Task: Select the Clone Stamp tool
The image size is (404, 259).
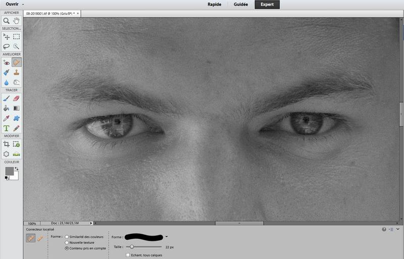Action: 17,72
